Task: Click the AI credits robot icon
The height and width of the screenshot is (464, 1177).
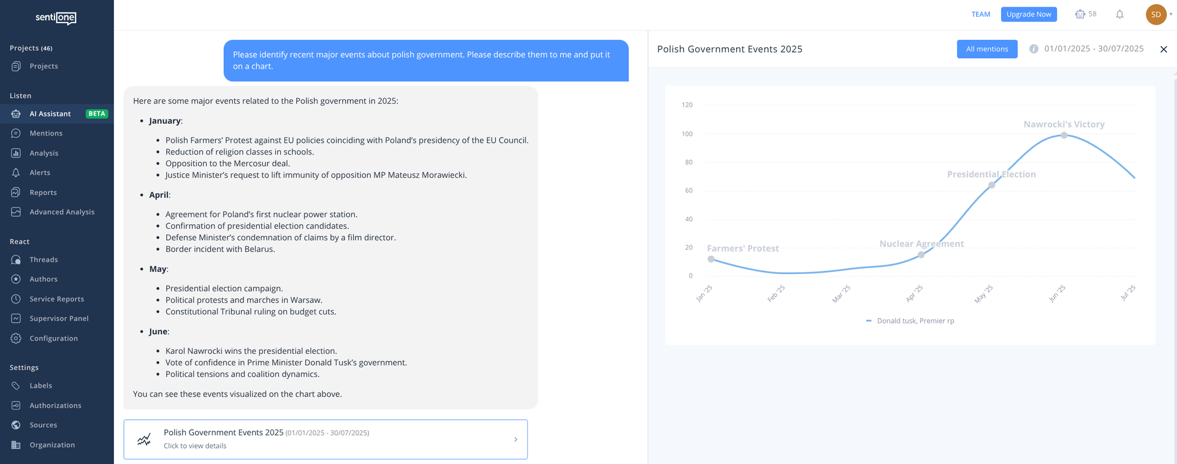Action: coord(1080,14)
